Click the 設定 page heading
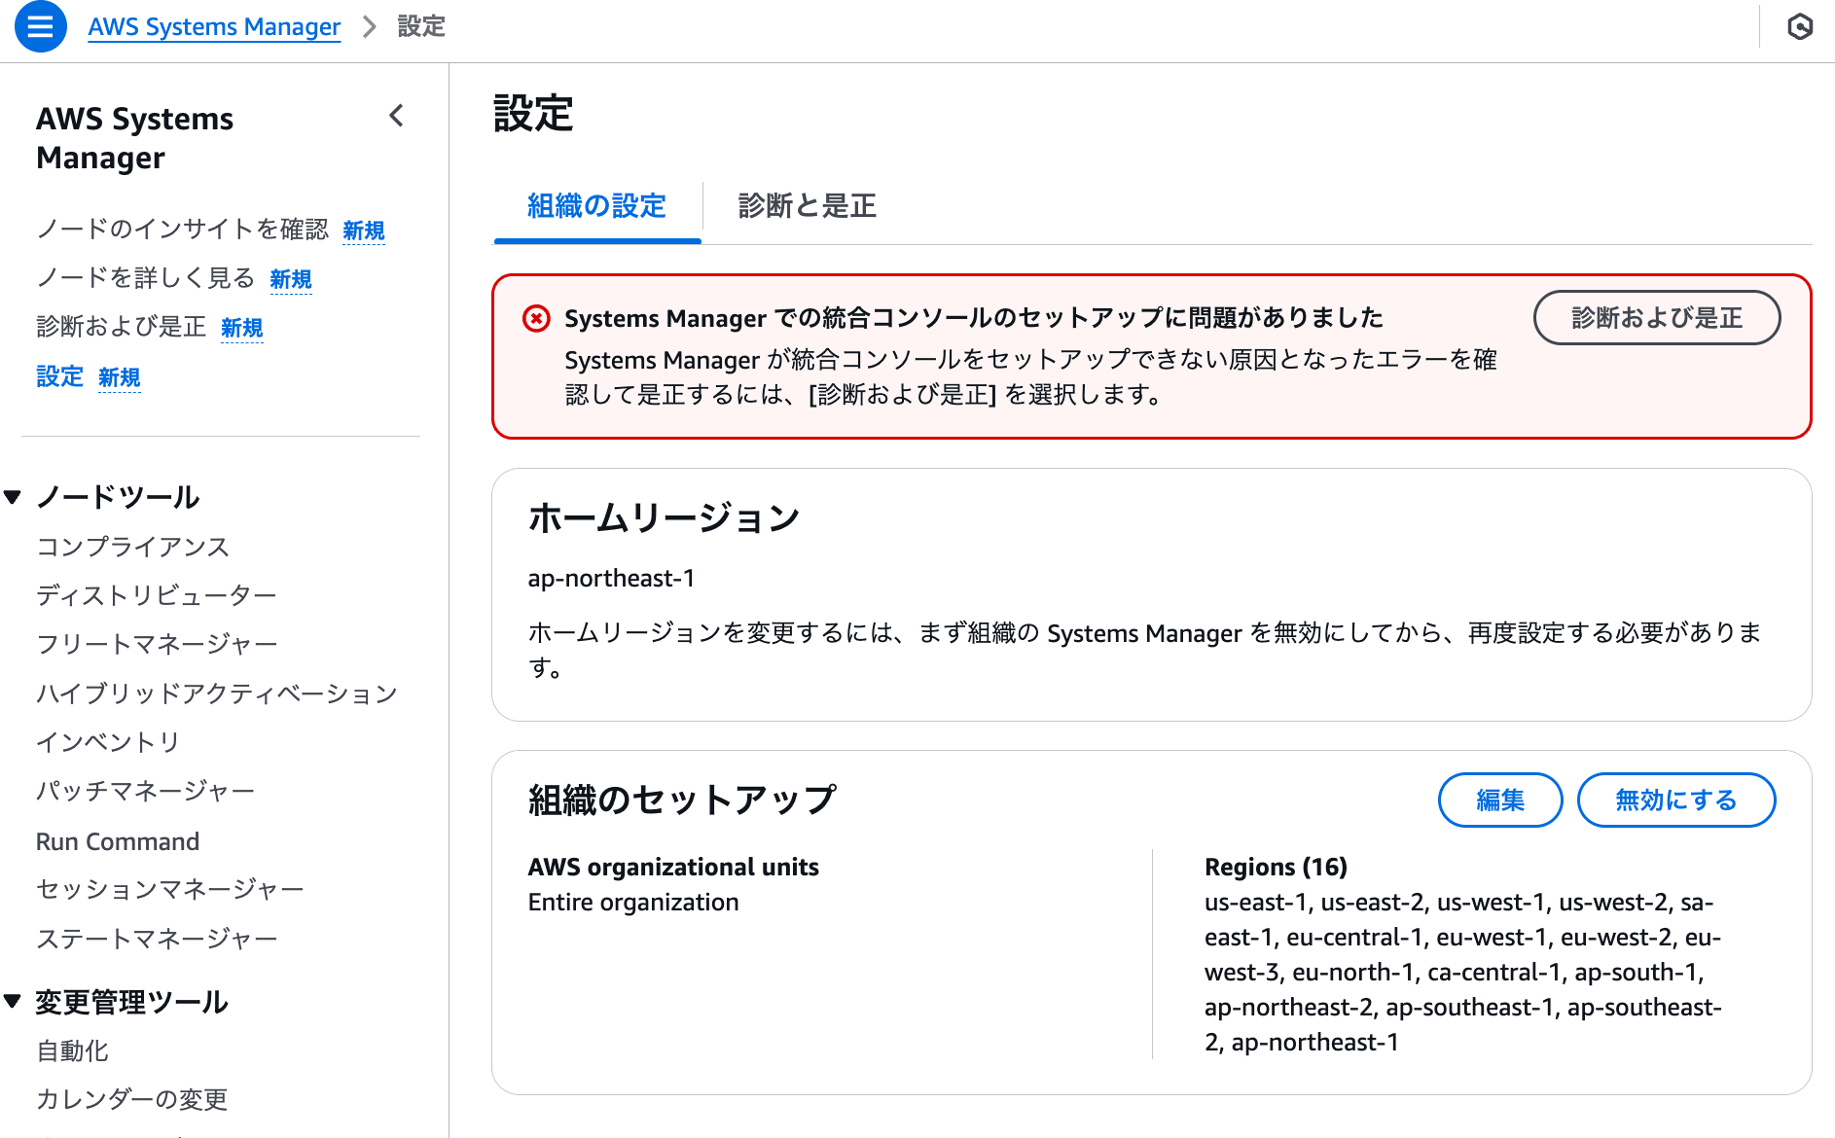1835x1138 pixels. pyautogui.click(x=533, y=114)
